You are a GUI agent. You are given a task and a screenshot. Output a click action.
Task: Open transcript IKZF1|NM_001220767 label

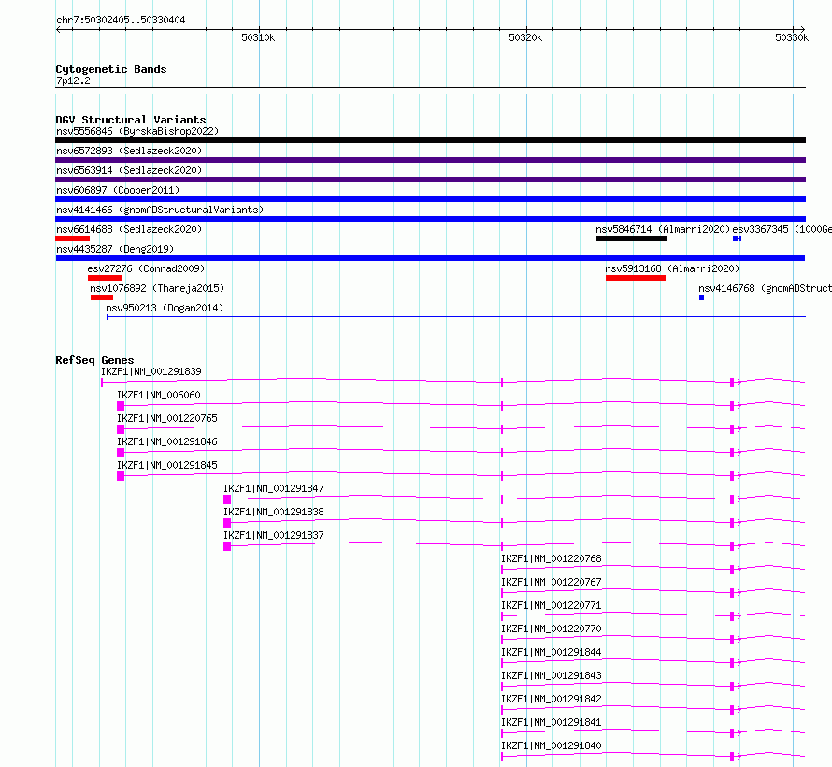pyautogui.click(x=552, y=582)
